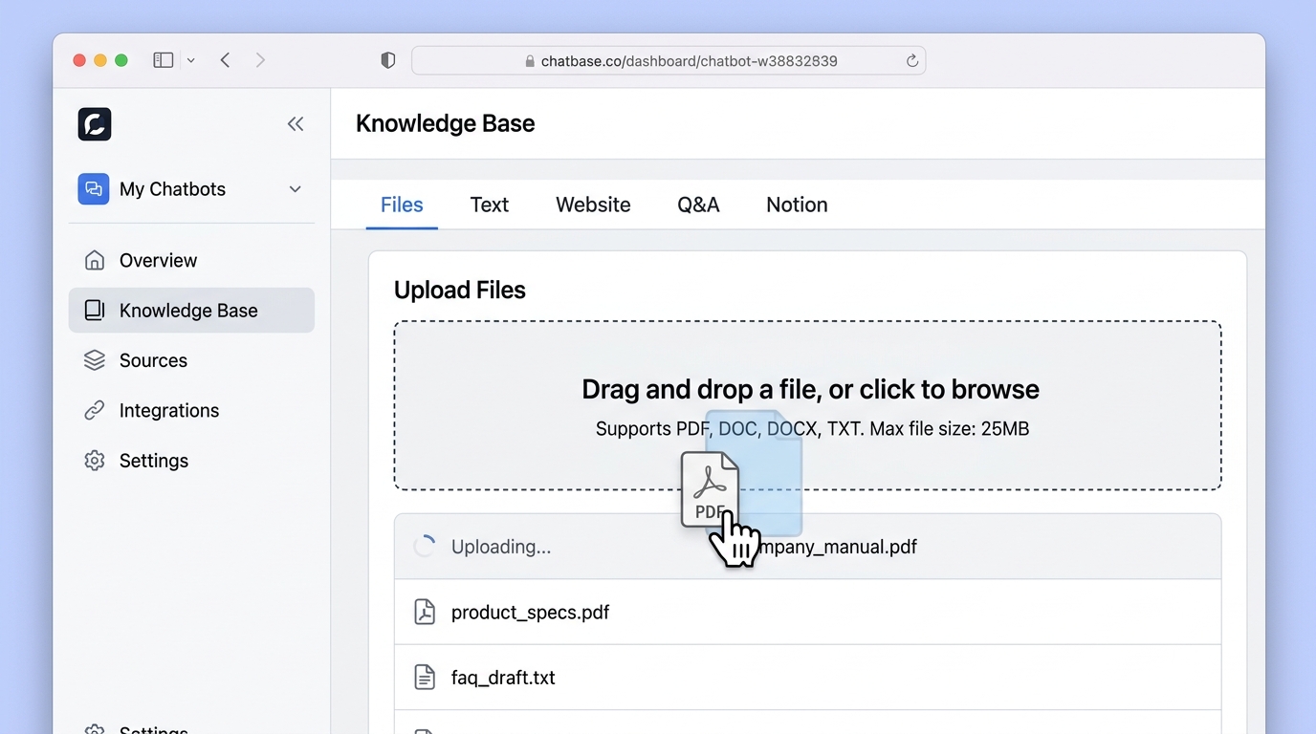
Task: Switch to the Notion tab
Action: point(797,205)
